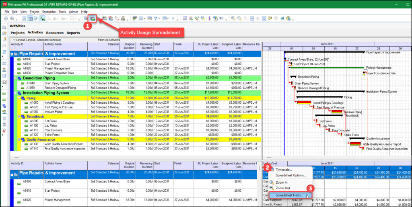Click the Zoom Out magnifier toolbar icon

[239, 18]
